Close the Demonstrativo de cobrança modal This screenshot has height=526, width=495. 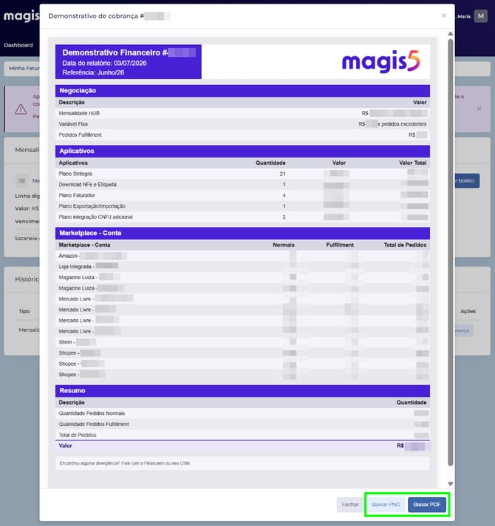(444, 16)
